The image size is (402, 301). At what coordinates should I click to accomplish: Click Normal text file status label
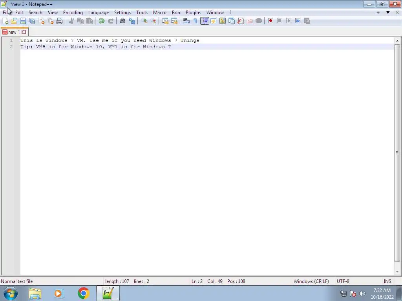tap(17, 281)
